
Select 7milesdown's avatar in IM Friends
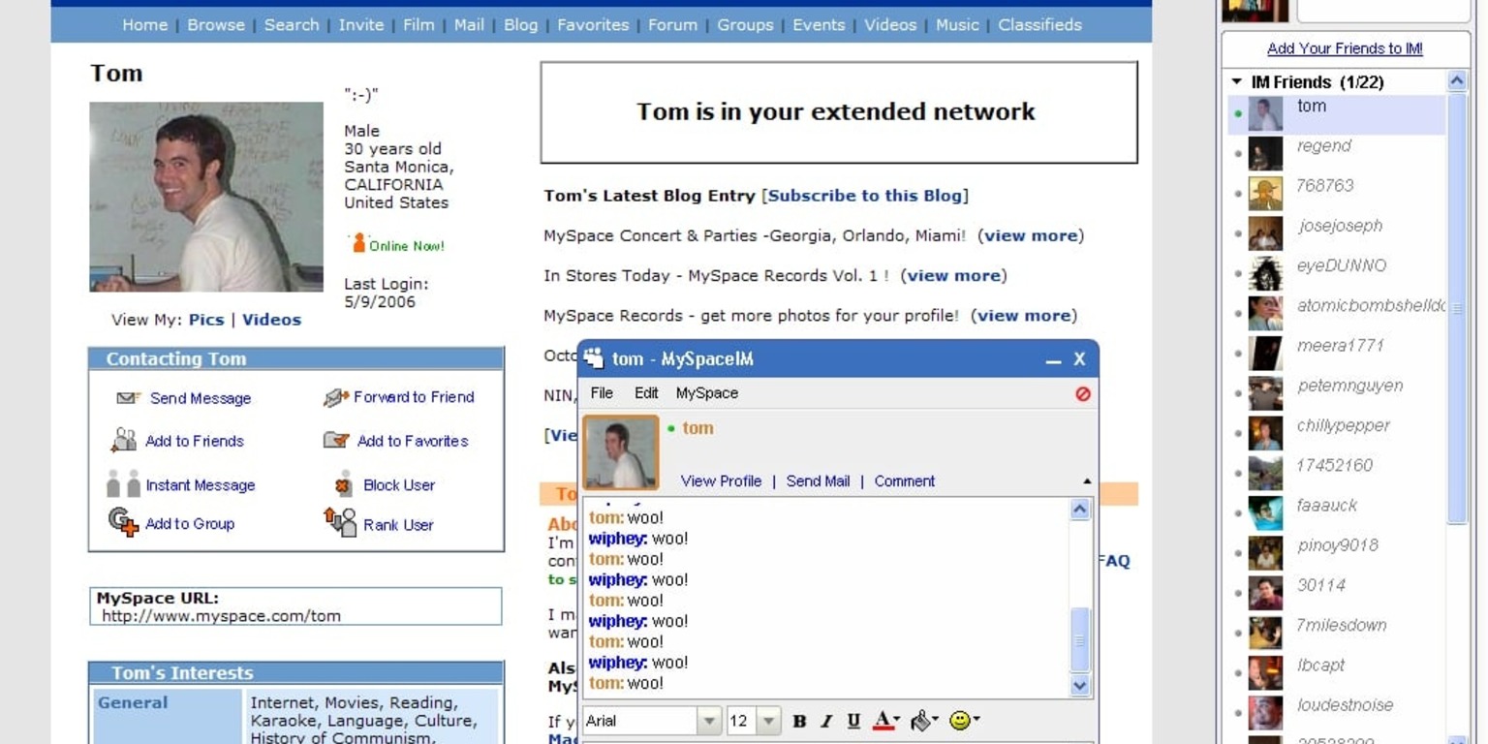coord(1265,634)
